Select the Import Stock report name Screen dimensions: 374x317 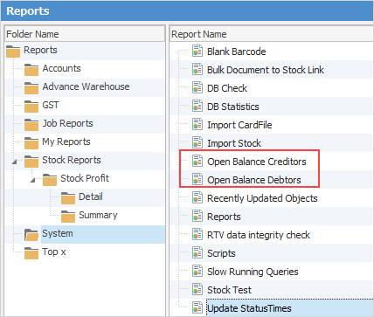(234, 143)
